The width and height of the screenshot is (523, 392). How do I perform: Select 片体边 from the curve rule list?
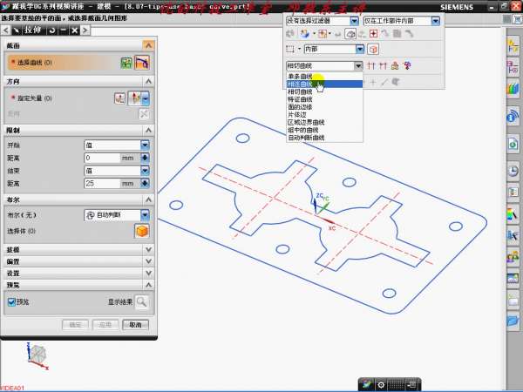(324, 115)
